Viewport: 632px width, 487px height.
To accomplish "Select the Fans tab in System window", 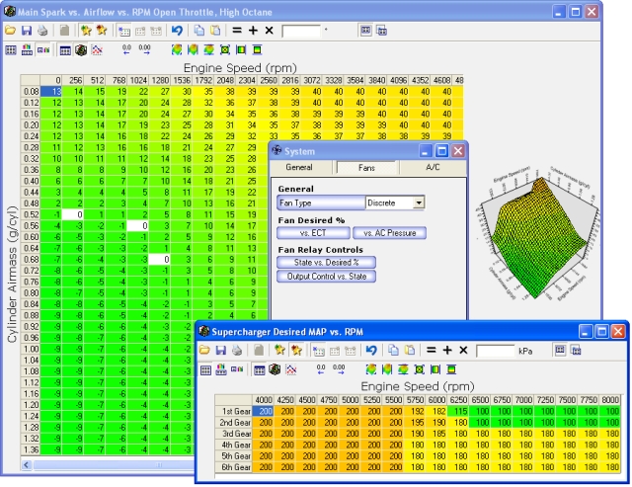I will click(x=366, y=168).
